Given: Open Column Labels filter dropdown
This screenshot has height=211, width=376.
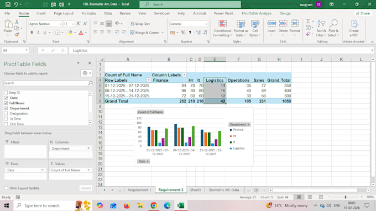Looking at the screenshot, I should coord(184,75).
